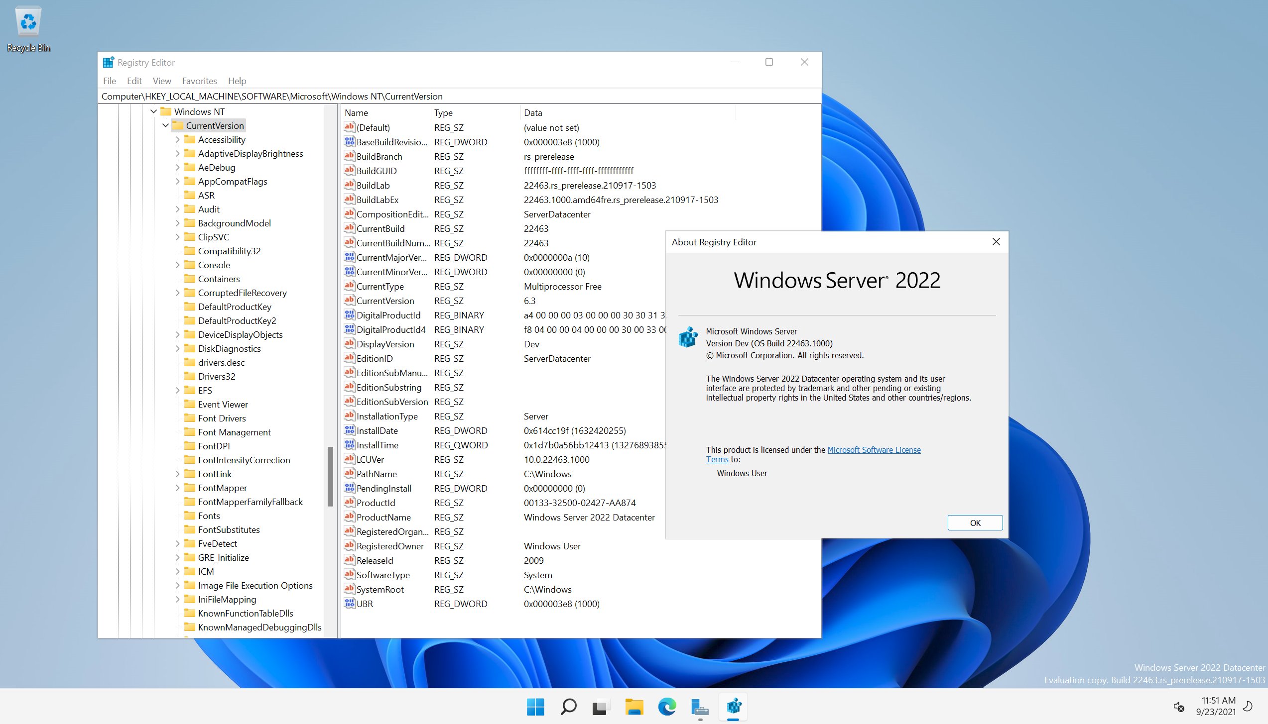The height and width of the screenshot is (724, 1268).
Task: Expand the BackgroundModel key
Action: click(178, 223)
